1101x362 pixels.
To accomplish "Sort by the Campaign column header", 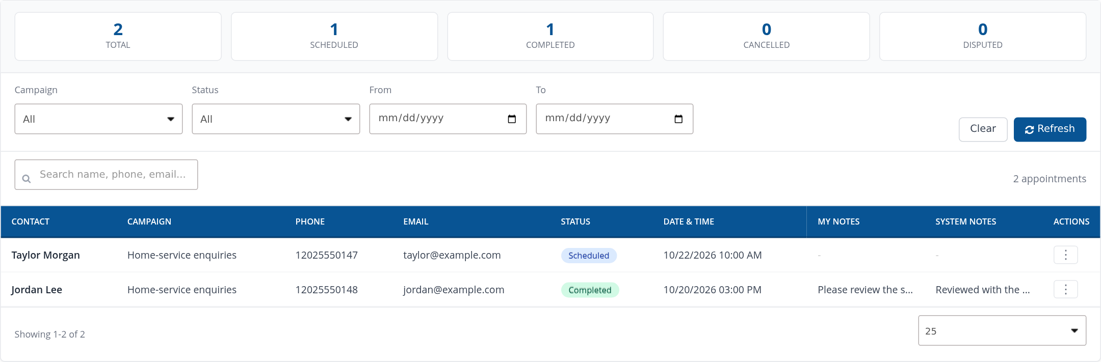I will 149,221.
